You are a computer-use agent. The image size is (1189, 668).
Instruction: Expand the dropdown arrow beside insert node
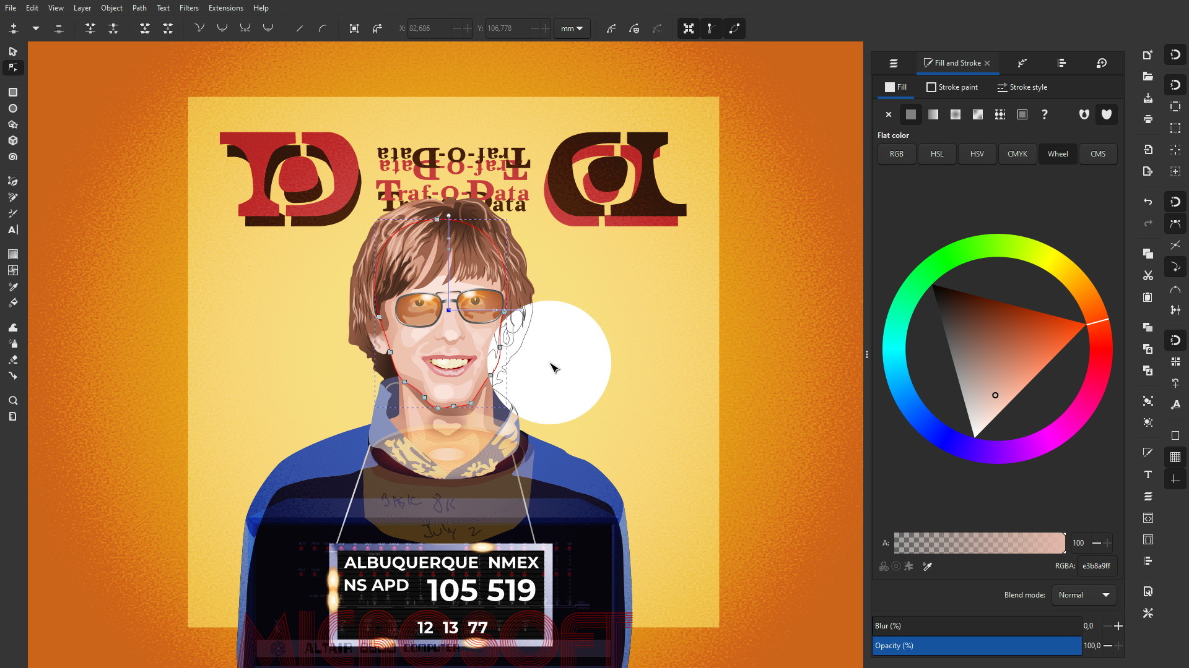click(x=36, y=28)
